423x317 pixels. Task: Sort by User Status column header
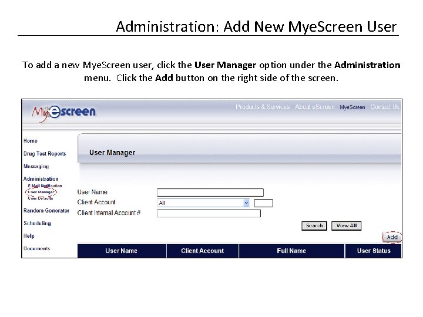374,251
